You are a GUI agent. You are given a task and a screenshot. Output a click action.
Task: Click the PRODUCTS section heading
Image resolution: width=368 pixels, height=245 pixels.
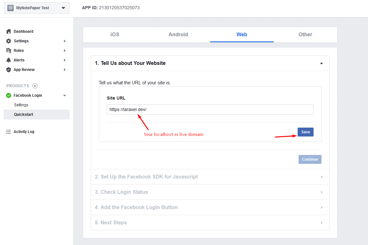coord(18,86)
